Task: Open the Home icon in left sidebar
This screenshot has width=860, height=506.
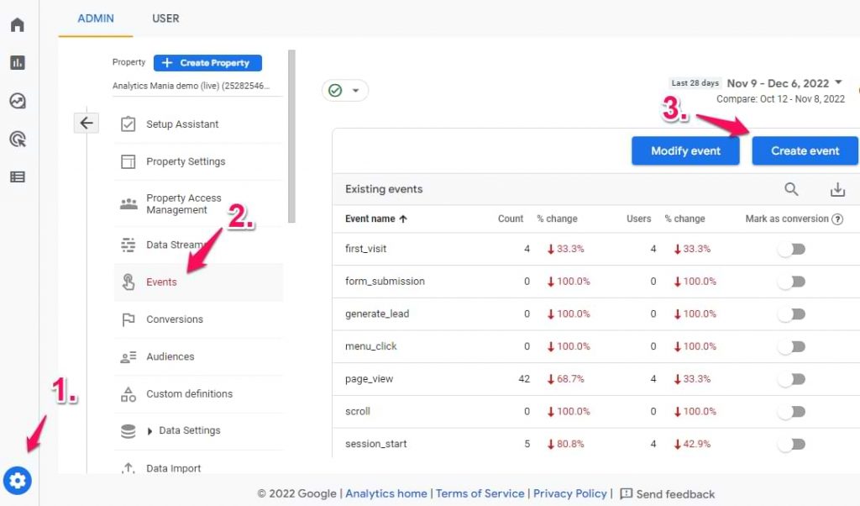Action: point(18,24)
